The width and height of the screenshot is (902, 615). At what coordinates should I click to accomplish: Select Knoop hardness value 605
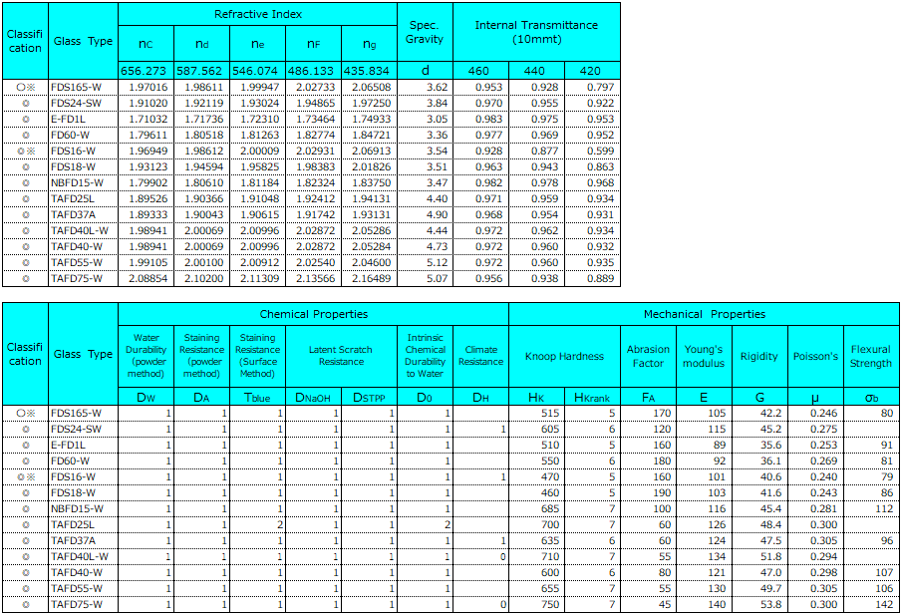(550, 430)
